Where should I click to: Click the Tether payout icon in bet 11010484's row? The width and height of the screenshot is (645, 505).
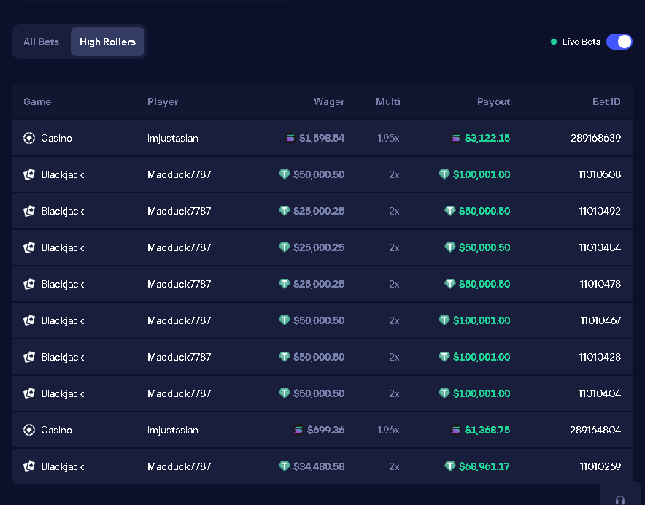point(450,247)
